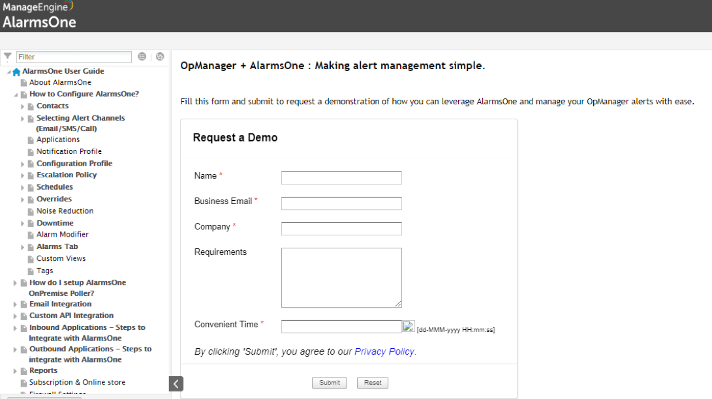
Task: Expand the Alarms Tab node arrow
Action: pos(23,247)
